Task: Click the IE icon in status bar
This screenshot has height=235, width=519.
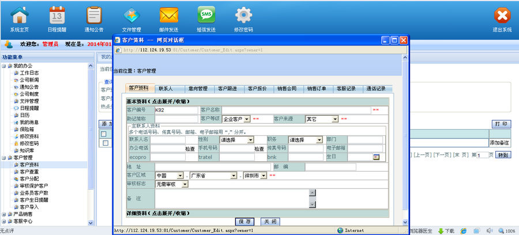Action: [x=464, y=231]
